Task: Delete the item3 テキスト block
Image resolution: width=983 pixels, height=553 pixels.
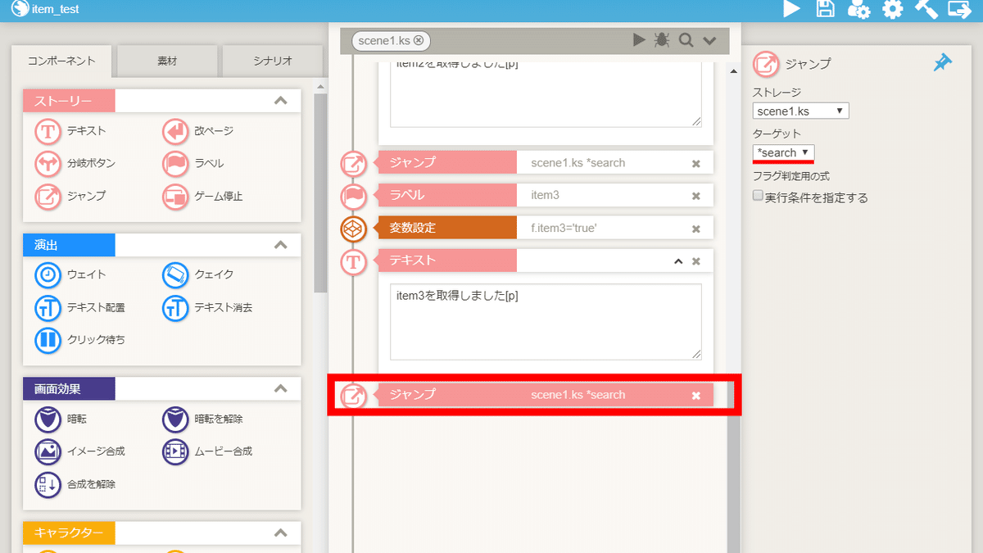Action: pos(696,261)
